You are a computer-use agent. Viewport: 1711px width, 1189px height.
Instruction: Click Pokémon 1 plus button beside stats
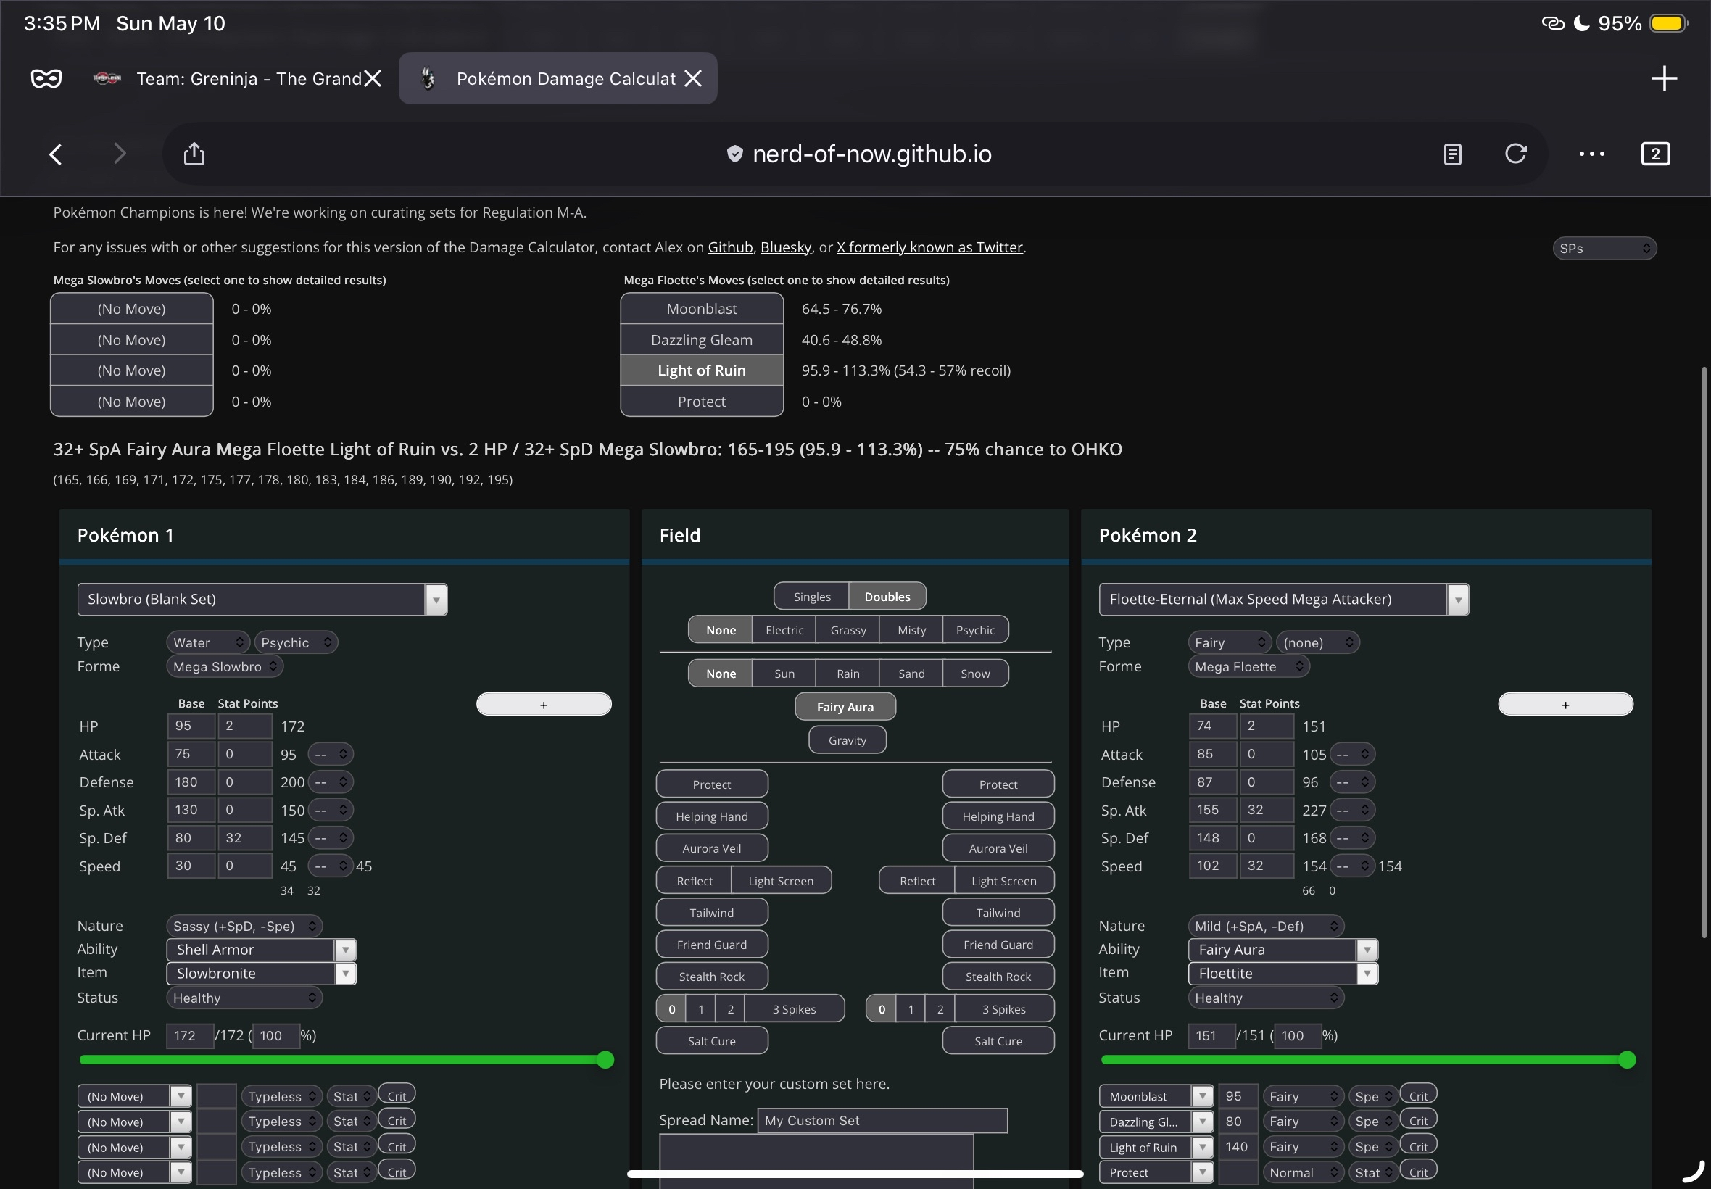click(x=544, y=705)
